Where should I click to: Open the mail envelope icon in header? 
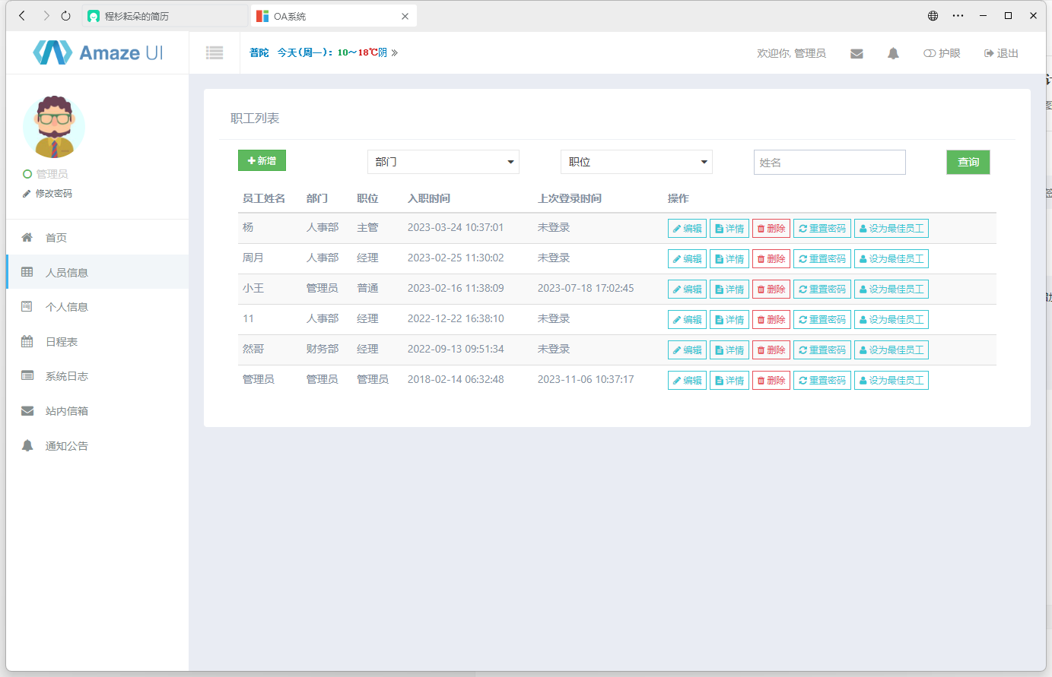click(x=857, y=53)
